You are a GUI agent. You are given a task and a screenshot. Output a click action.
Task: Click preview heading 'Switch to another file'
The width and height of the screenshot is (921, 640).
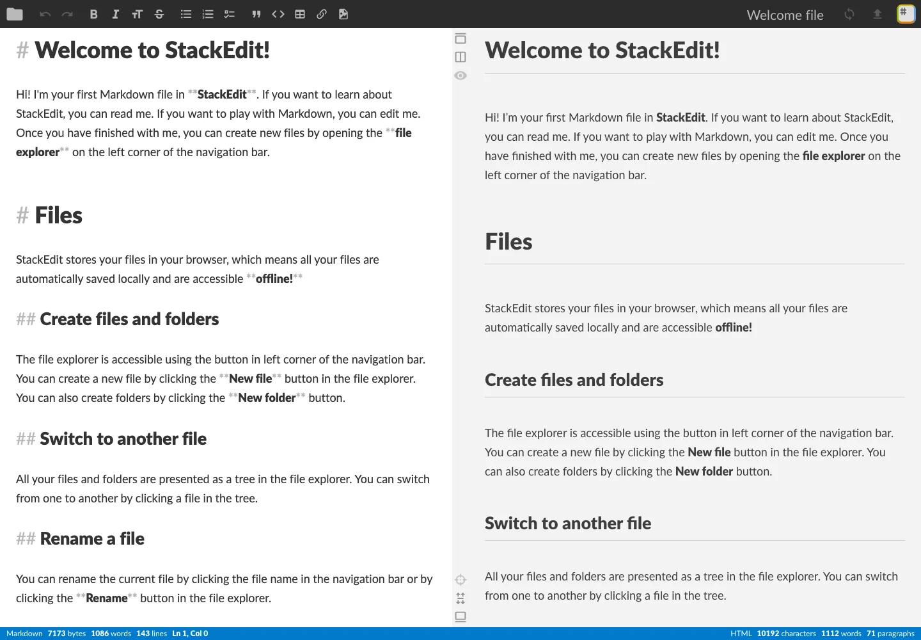(x=568, y=523)
